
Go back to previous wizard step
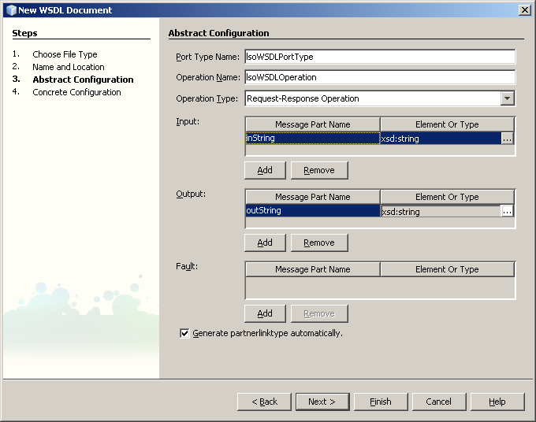tap(264, 402)
